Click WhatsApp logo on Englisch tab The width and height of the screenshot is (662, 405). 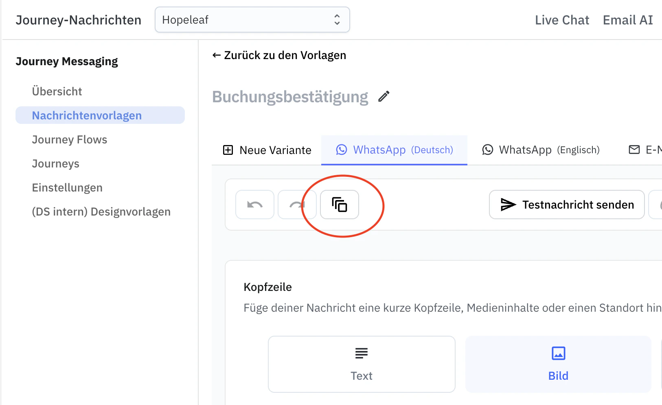488,150
